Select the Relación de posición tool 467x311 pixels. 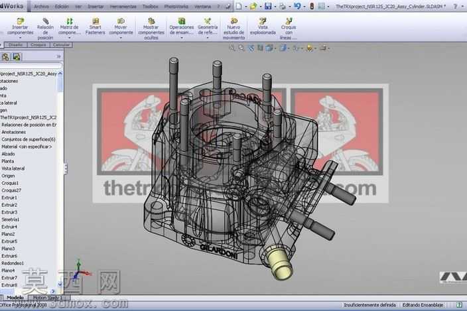click(x=45, y=29)
